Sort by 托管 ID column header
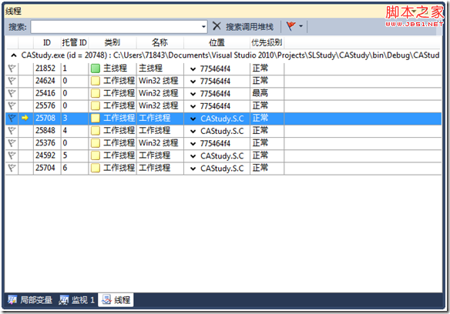This screenshot has height=314, width=450. click(x=74, y=43)
